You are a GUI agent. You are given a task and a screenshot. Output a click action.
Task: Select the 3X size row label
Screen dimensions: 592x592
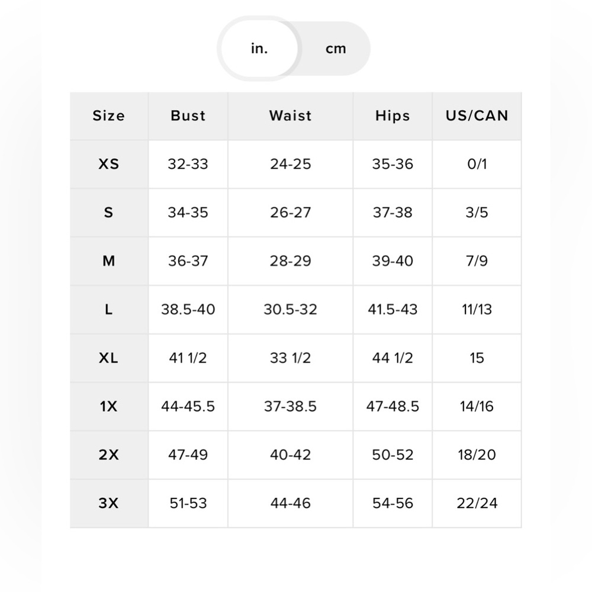pyautogui.click(x=109, y=503)
